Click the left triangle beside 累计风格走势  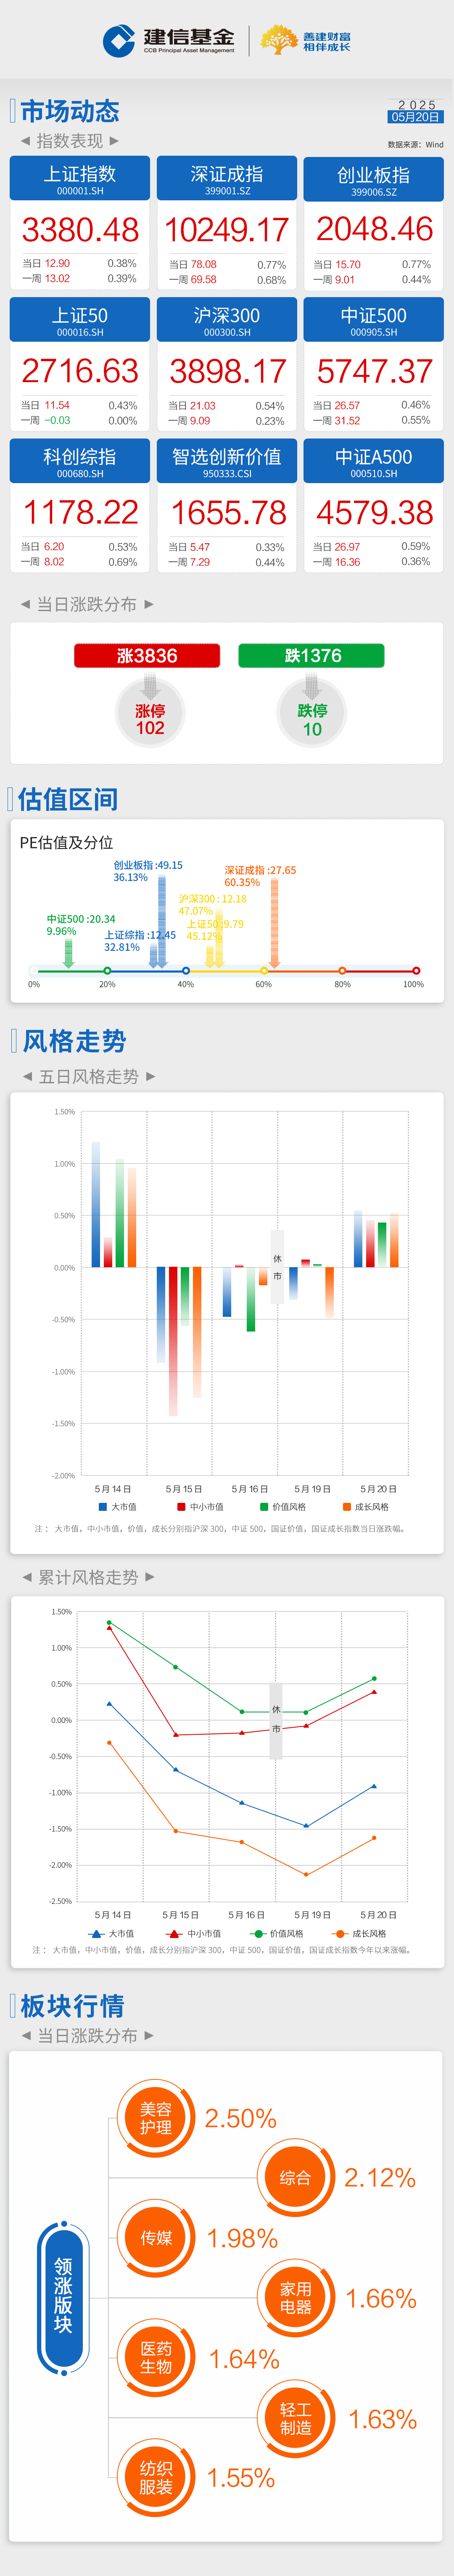tap(27, 1577)
